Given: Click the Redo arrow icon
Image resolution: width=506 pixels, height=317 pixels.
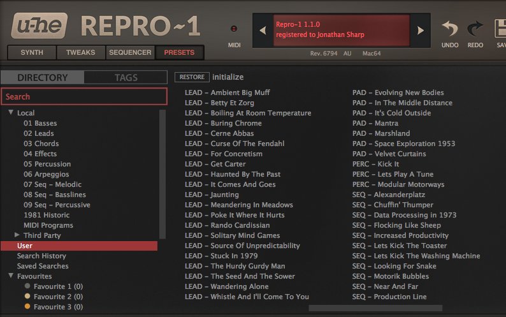Looking at the screenshot, I should click(475, 29).
